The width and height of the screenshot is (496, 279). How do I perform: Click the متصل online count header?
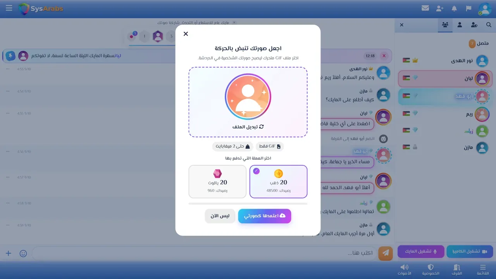(479, 43)
